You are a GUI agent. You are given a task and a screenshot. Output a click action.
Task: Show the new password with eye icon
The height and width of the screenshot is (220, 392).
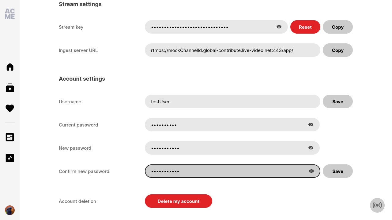click(311, 148)
